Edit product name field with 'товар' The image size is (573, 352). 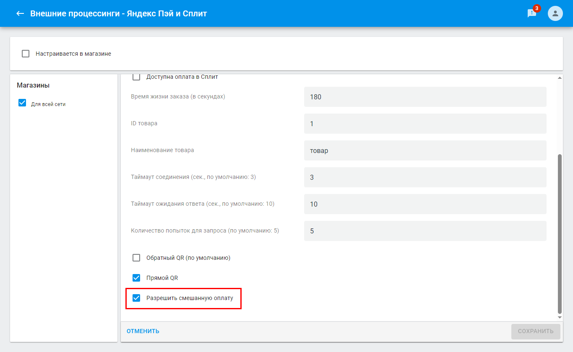tap(425, 150)
